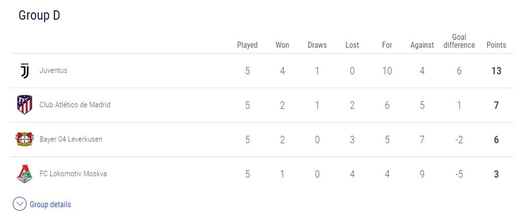Image resolution: width=528 pixels, height=220 pixels.
Task: Click the Points column header
Action: tap(496, 45)
